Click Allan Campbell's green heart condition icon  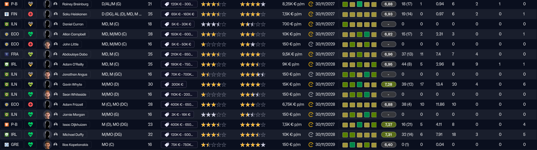(x=31, y=34)
